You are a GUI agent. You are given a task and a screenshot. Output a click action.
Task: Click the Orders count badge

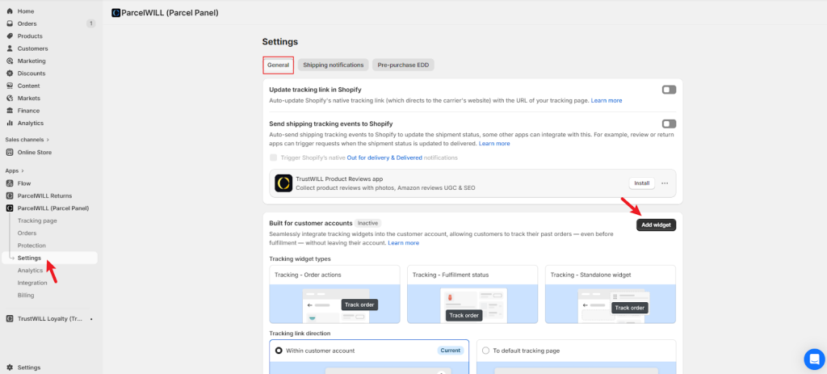(90, 23)
